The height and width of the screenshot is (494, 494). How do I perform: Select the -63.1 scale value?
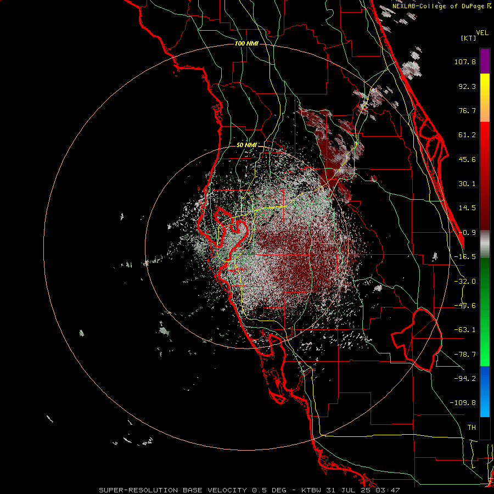pos(465,330)
